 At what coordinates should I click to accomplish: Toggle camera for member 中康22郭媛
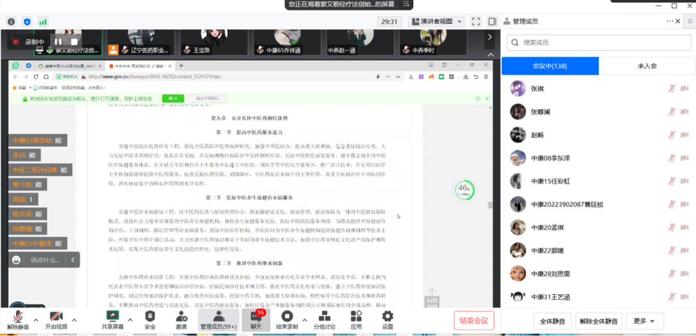click(x=684, y=250)
